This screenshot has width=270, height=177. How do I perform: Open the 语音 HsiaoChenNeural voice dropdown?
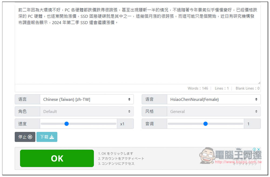coord(214,99)
